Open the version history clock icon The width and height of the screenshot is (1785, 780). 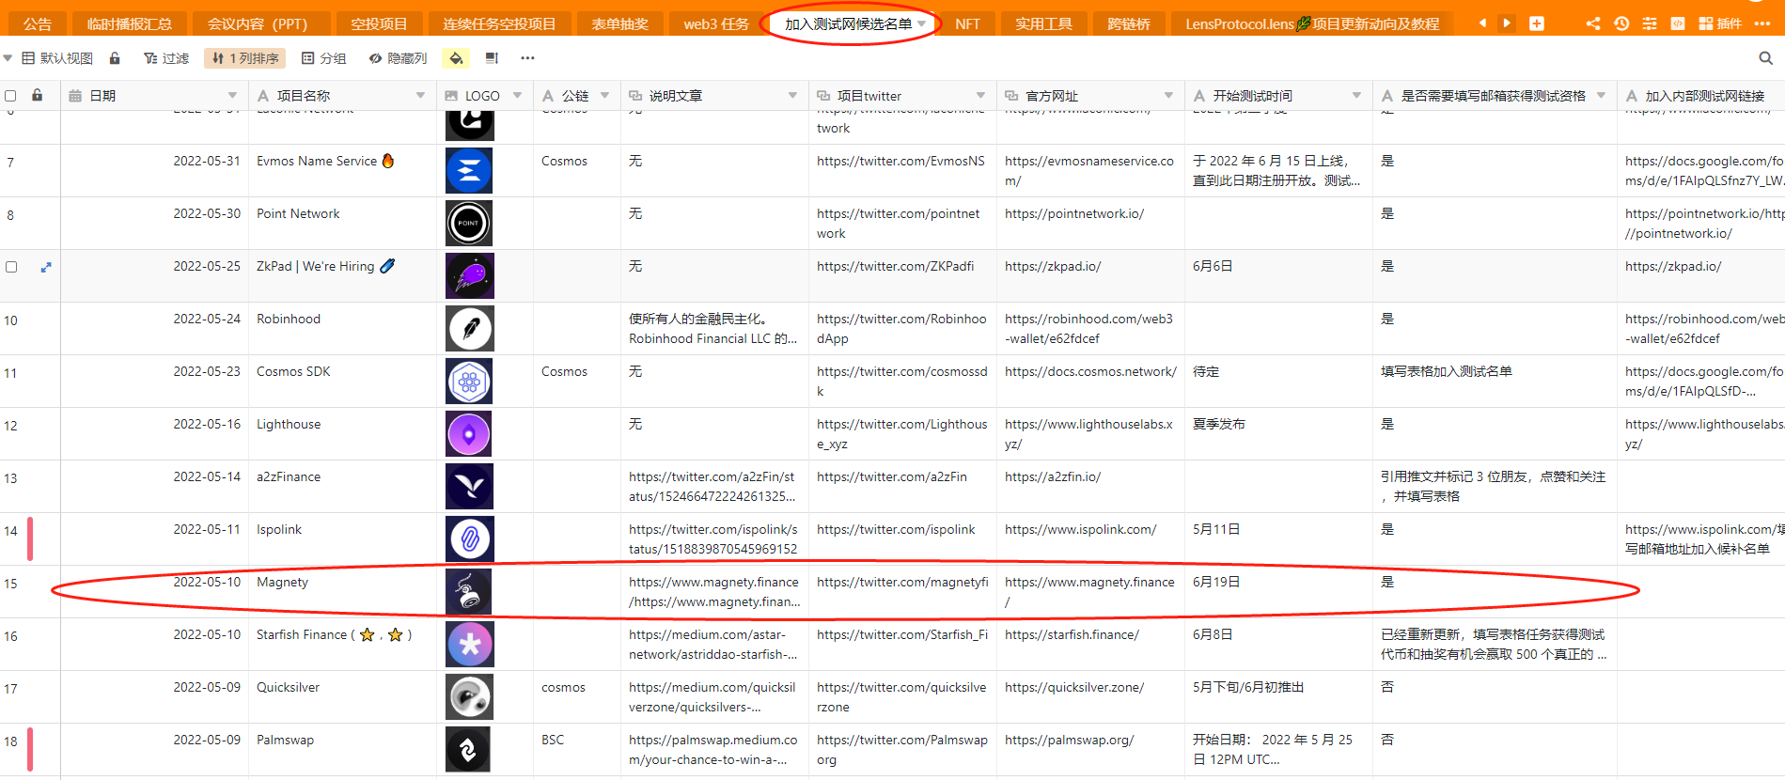1621,23
